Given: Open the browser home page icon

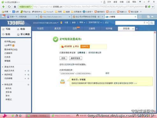Looking at the screenshot, I should click(x=15, y=7).
